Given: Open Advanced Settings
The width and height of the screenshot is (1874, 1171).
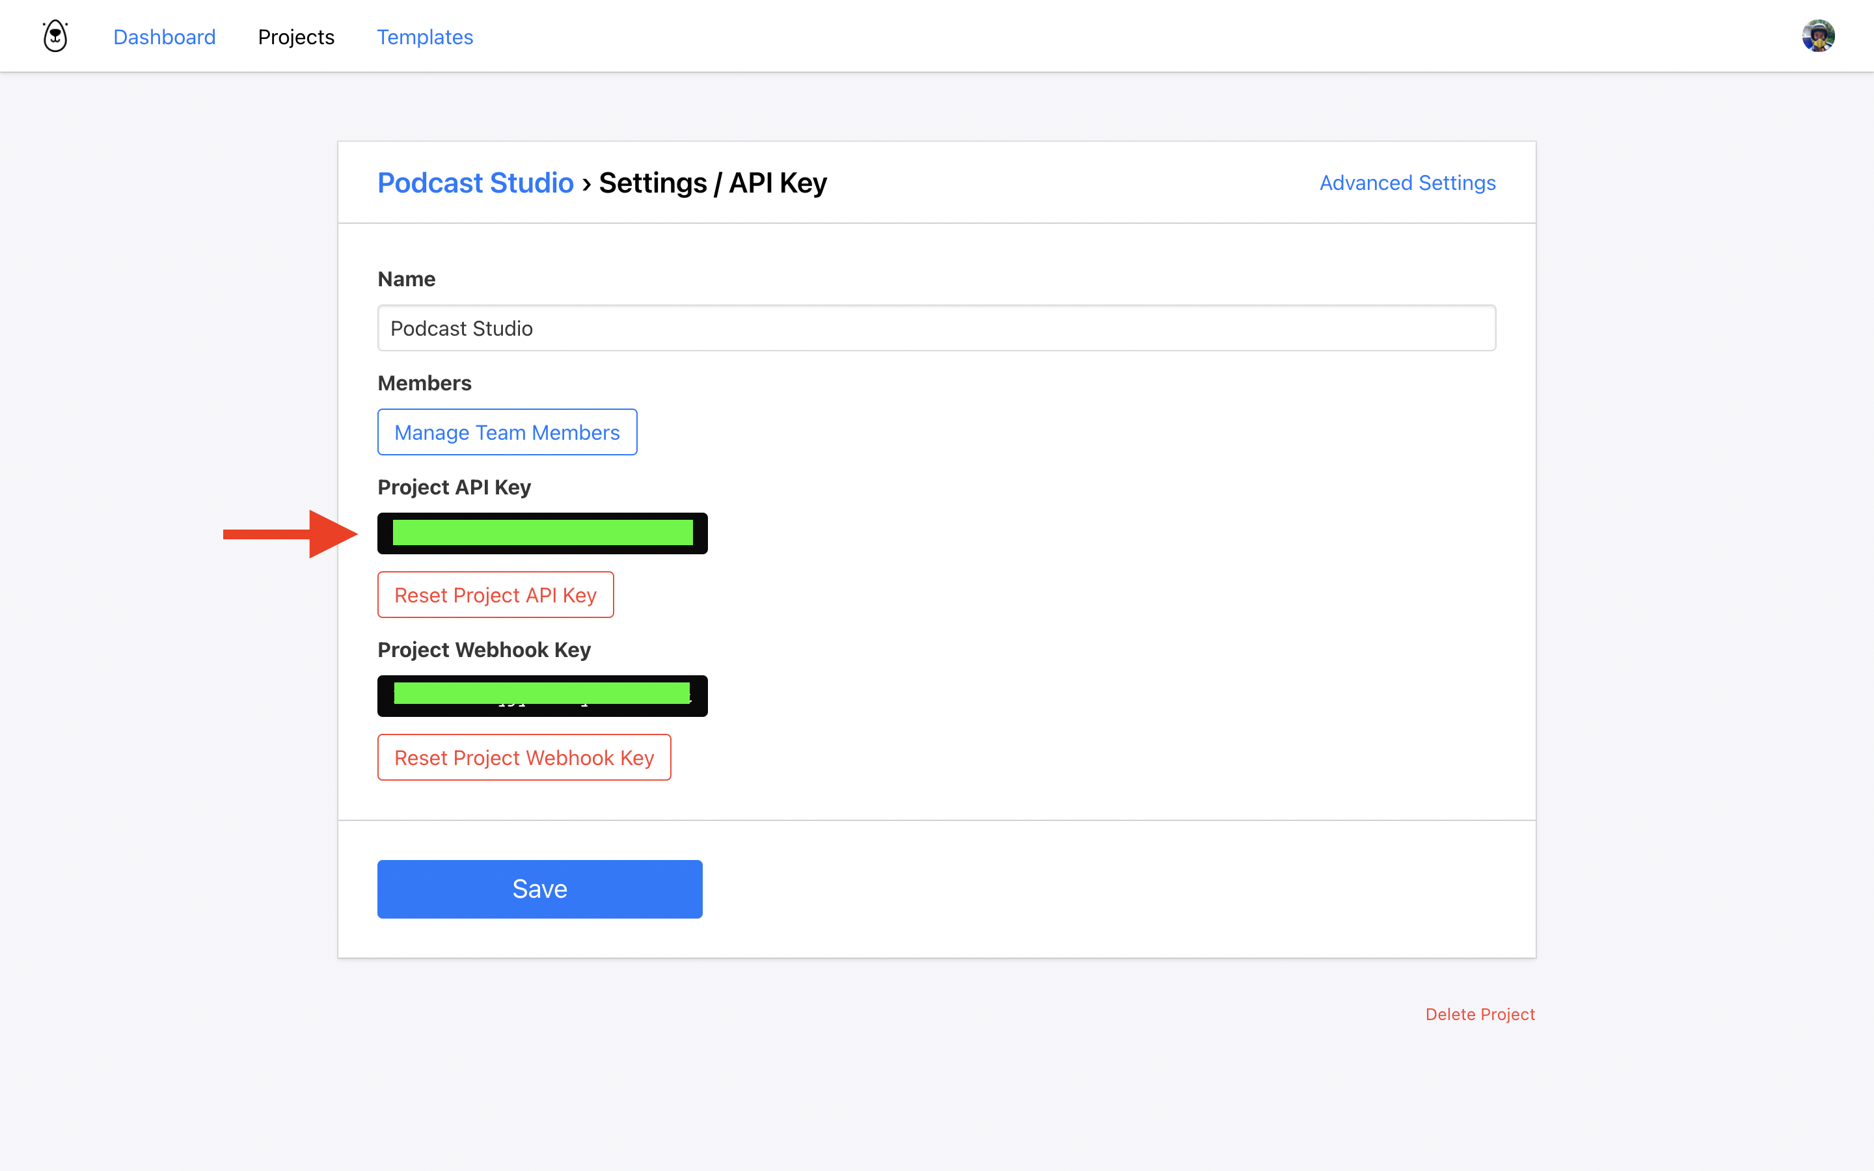Looking at the screenshot, I should (1407, 183).
